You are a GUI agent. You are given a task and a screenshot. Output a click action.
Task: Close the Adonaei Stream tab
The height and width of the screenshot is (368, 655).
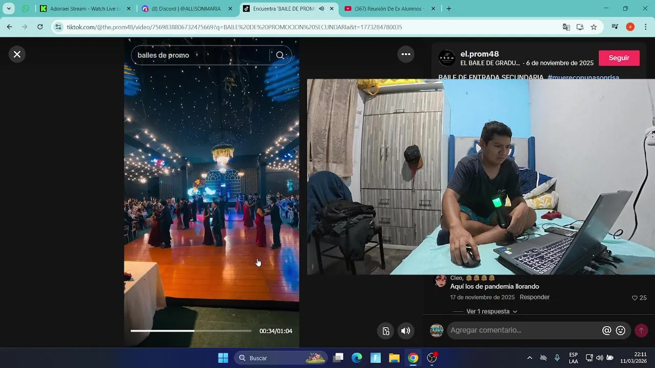[128, 9]
